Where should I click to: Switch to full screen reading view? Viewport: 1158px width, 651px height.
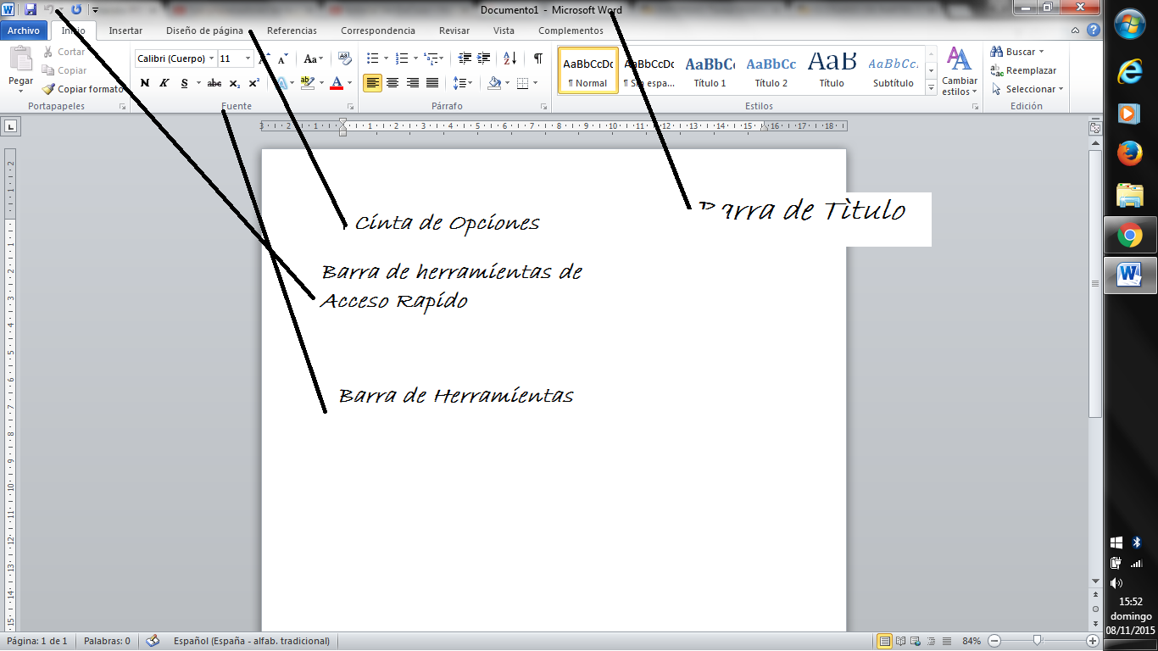pyautogui.click(x=900, y=642)
